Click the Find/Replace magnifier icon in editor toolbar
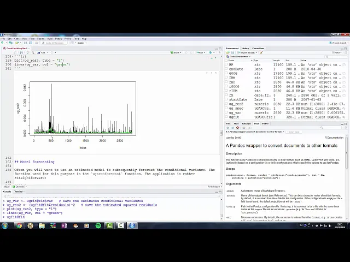Viewport: 350px width, 262px height. pos(33,52)
